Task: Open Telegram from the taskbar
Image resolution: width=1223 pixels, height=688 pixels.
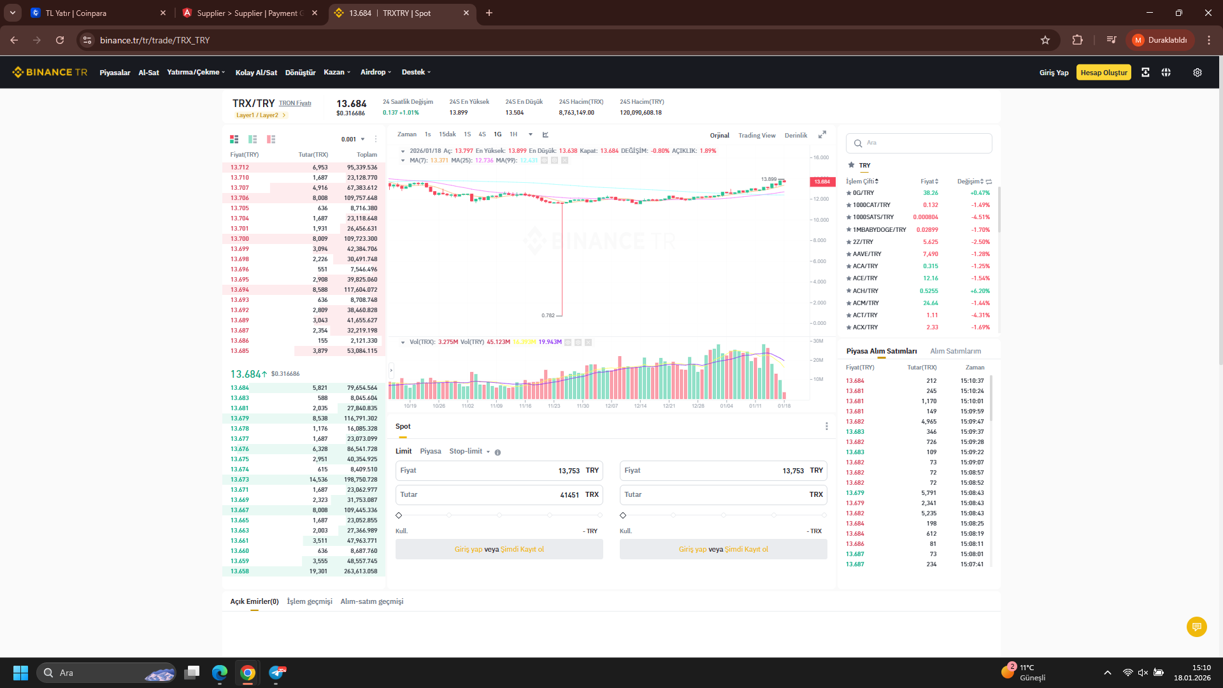Action: (277, 673)
